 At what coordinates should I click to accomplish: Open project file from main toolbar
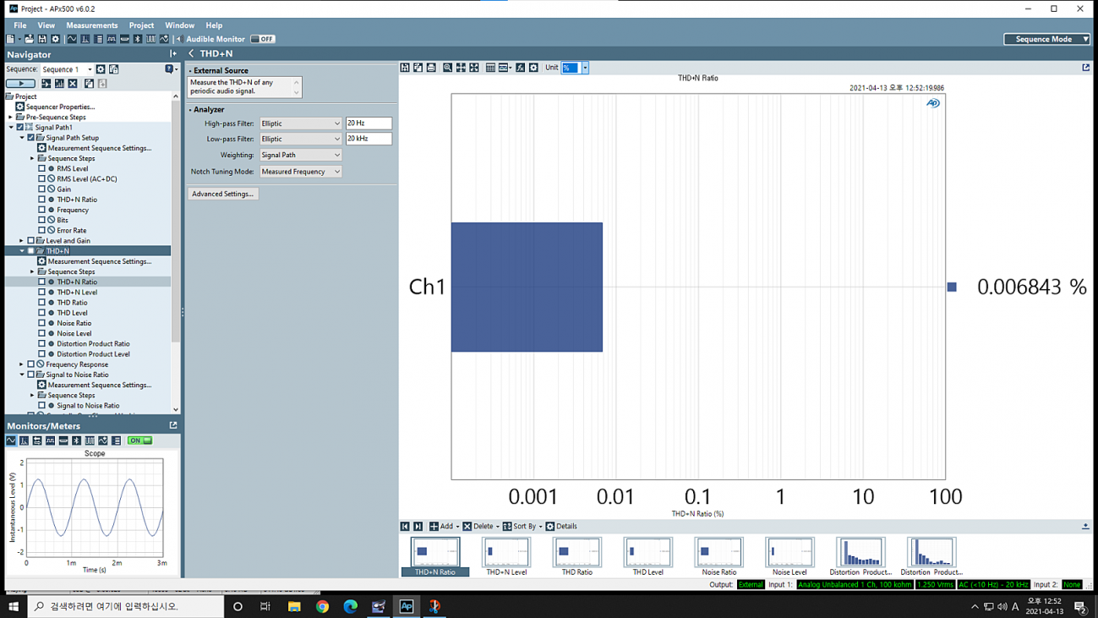click(29, 39)
